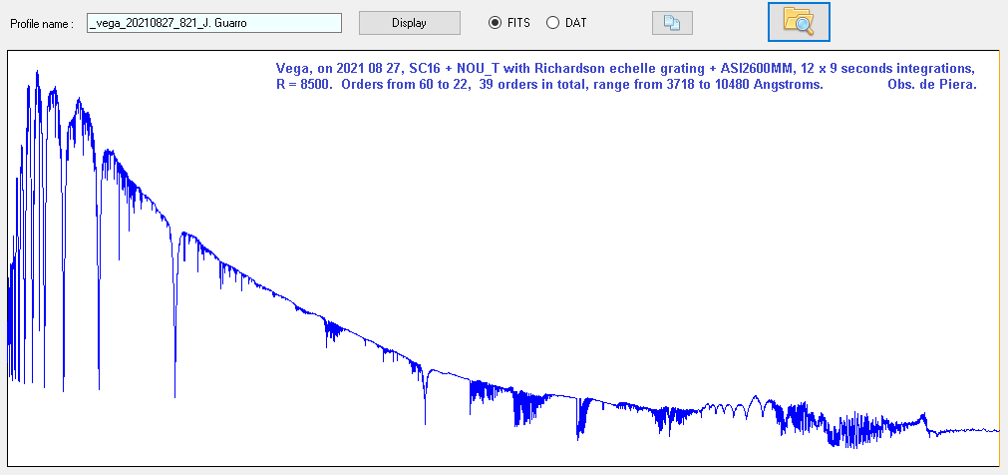
Task: Click the 'Profile name :' label
Action: 43,23
